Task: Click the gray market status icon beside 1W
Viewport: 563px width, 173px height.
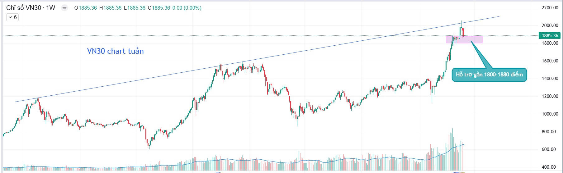Action: (64, 8)
